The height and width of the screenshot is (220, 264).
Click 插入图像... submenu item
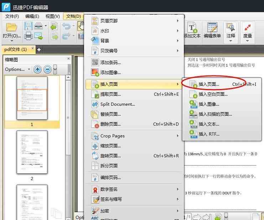pyautogui.click(x=222, y=104)
